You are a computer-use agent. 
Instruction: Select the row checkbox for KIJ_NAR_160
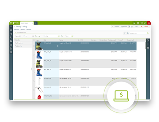click(34, 81)
